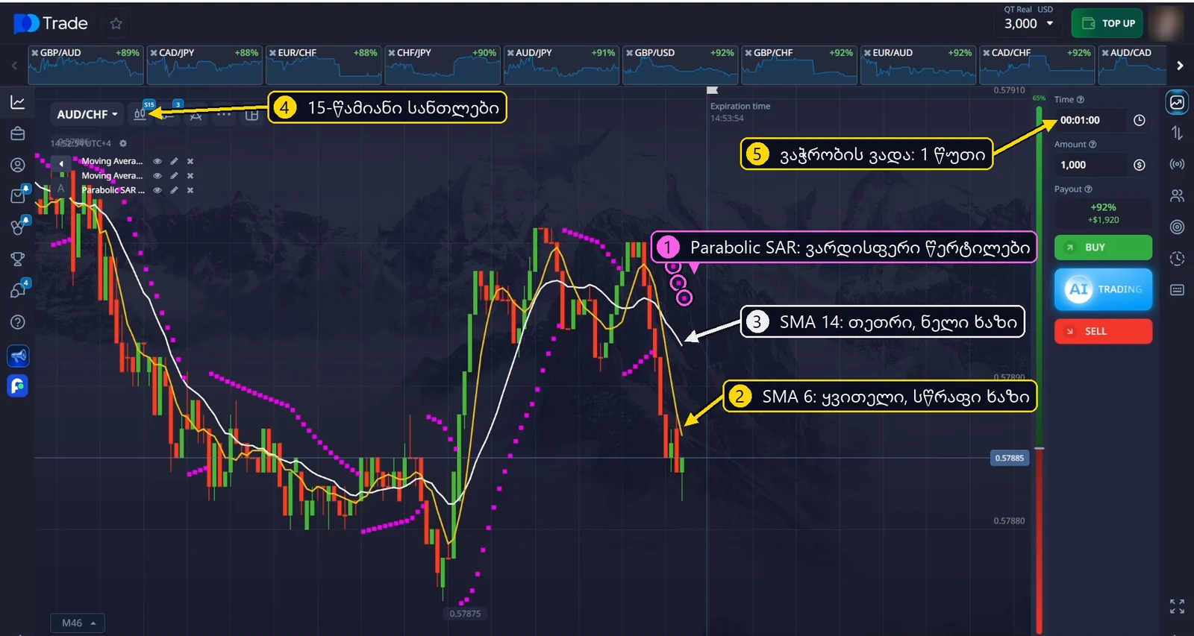
Task: Remove the Parabolic SAR indicator
Action: click(x=190, y=190)
